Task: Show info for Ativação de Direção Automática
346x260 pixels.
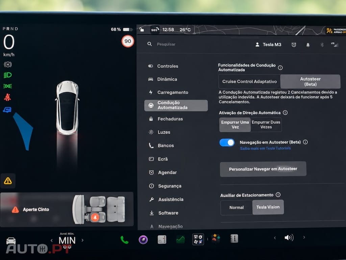Action: point(285,112)
